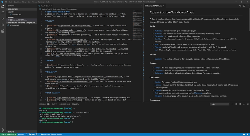Open the terminal shell selector dropdown
This screenshot has width=250, height=136.
click(220, 104)
